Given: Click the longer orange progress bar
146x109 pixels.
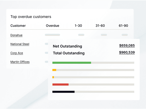Looking at the screenshot, I should coord(54,70).
